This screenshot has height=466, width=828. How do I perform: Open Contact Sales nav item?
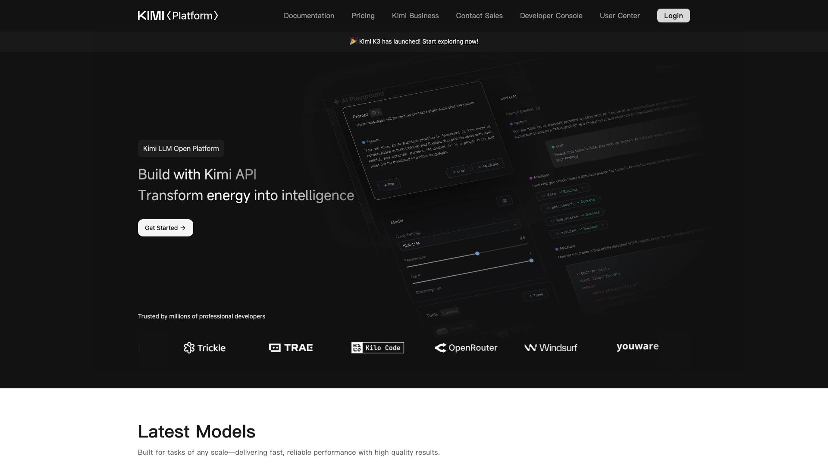pos(479,16)
